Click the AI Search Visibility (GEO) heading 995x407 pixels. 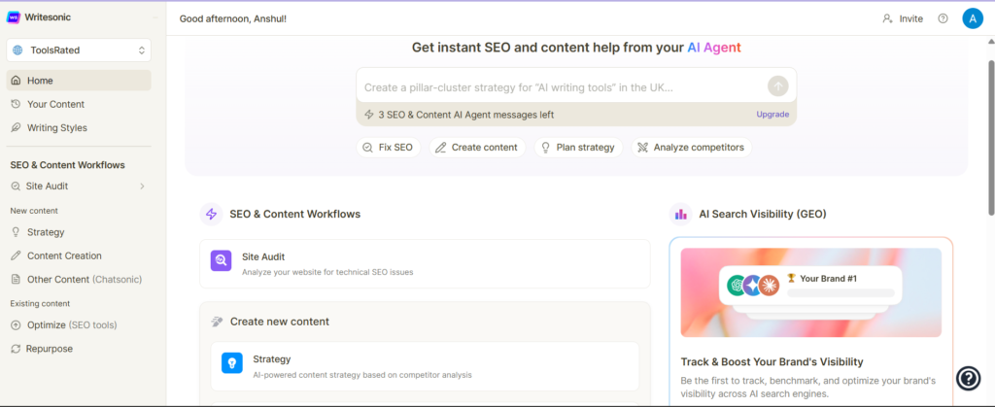(763, 215)
